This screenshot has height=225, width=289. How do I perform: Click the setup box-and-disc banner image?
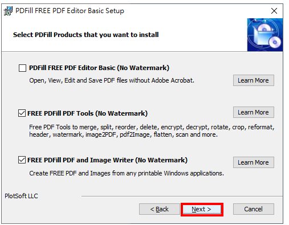[265, 35]
